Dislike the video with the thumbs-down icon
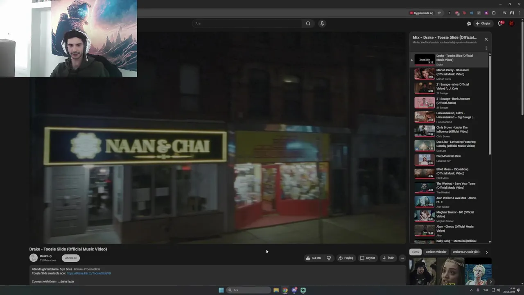Viewport: 524px width, 295px height. point(329,258)
